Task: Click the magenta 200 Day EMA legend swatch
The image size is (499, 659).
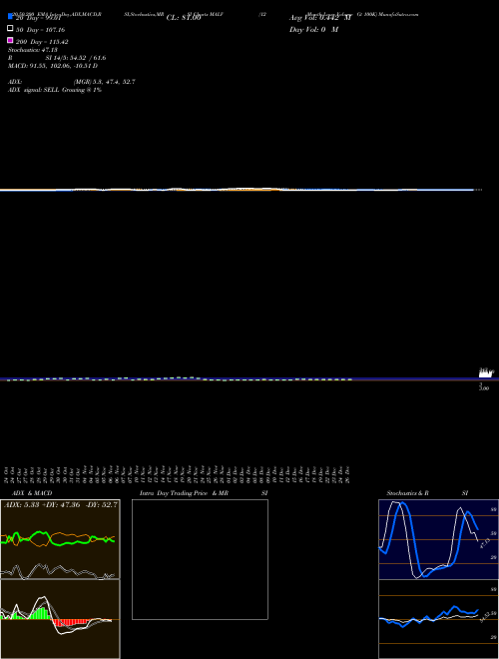Action: 11,40
